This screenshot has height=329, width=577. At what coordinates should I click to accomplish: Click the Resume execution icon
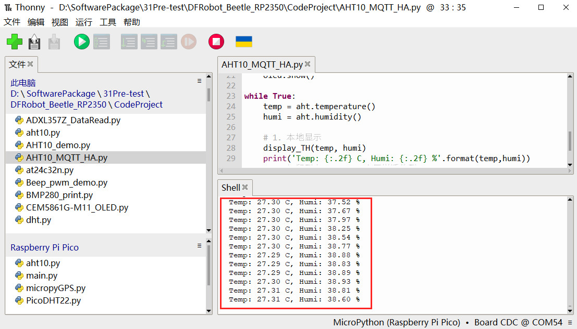188,42
